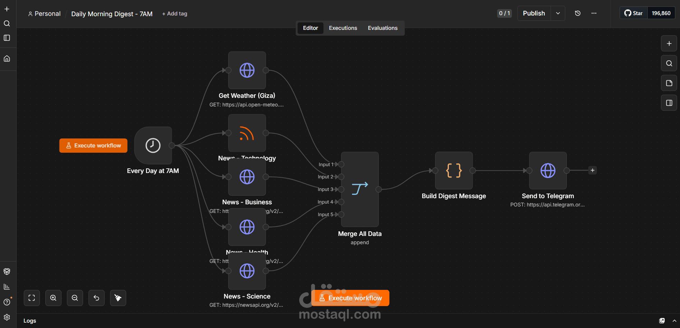
Task: Click the Build Digest Message output connector
Action: [x=473, y=170]
